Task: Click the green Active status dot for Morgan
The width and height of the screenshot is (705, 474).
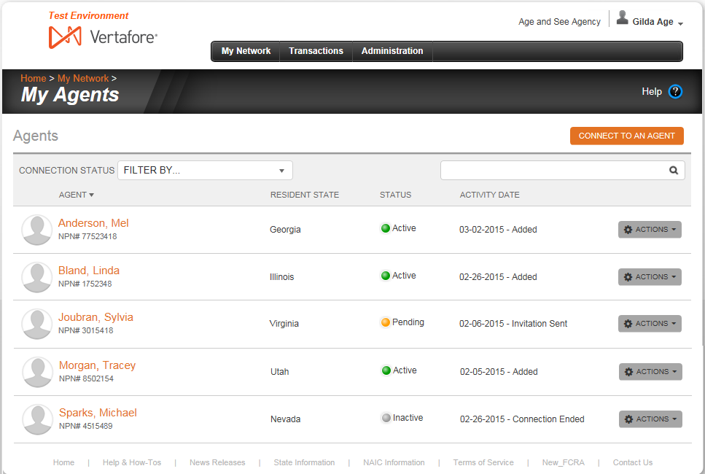Action: click(385, 369)
